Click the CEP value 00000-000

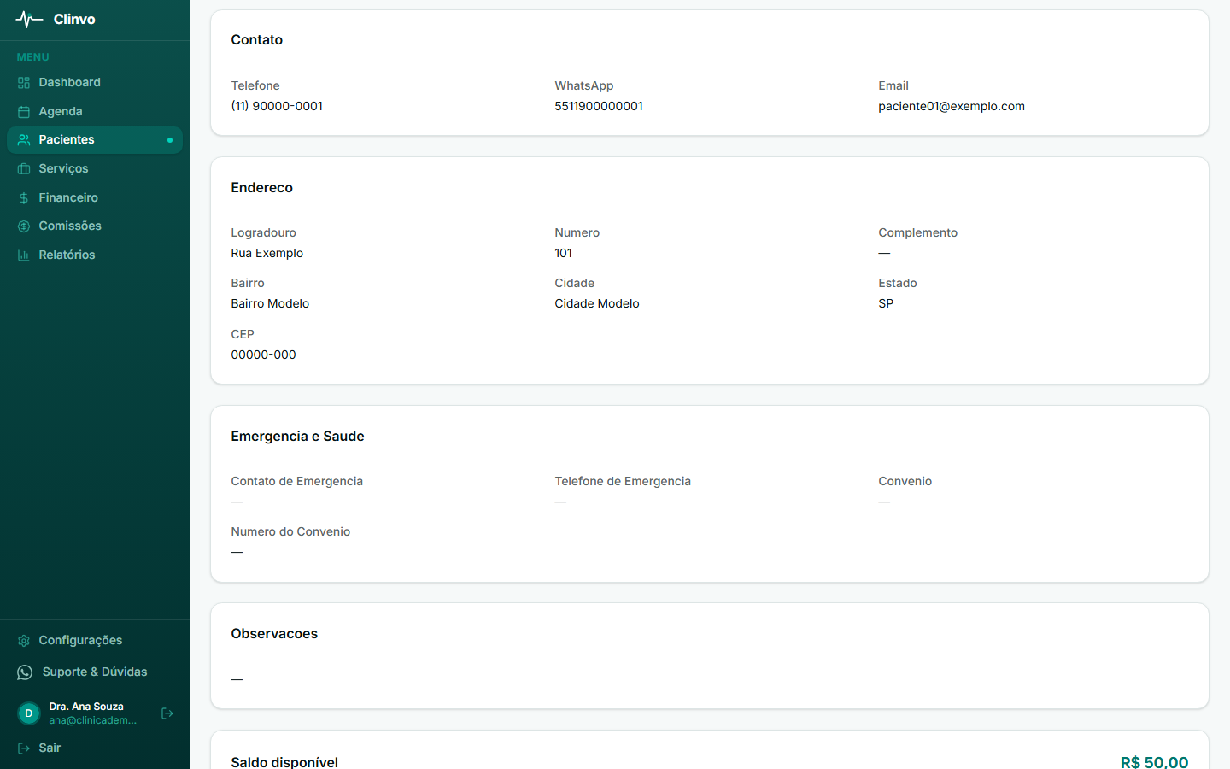click(263, 355)
